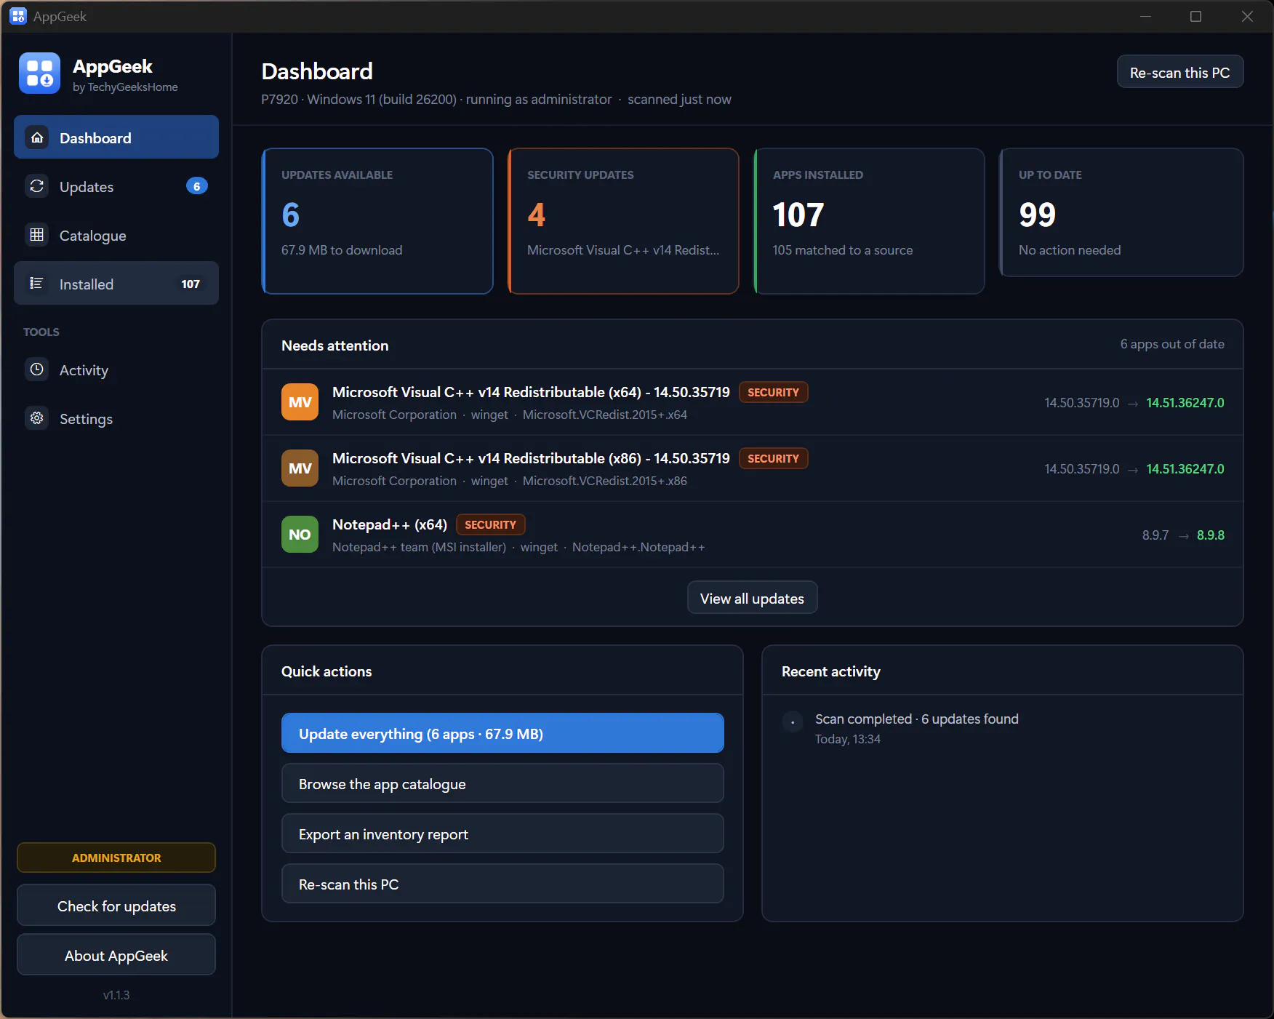
Task: Select the Security Updates card
Action: (623, 221)
